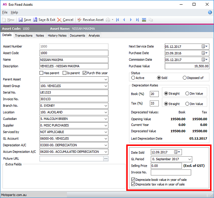The height and width of the screenshot is (198, 214).
Task: Click into the Selling Price field
Action: (166, 166)
